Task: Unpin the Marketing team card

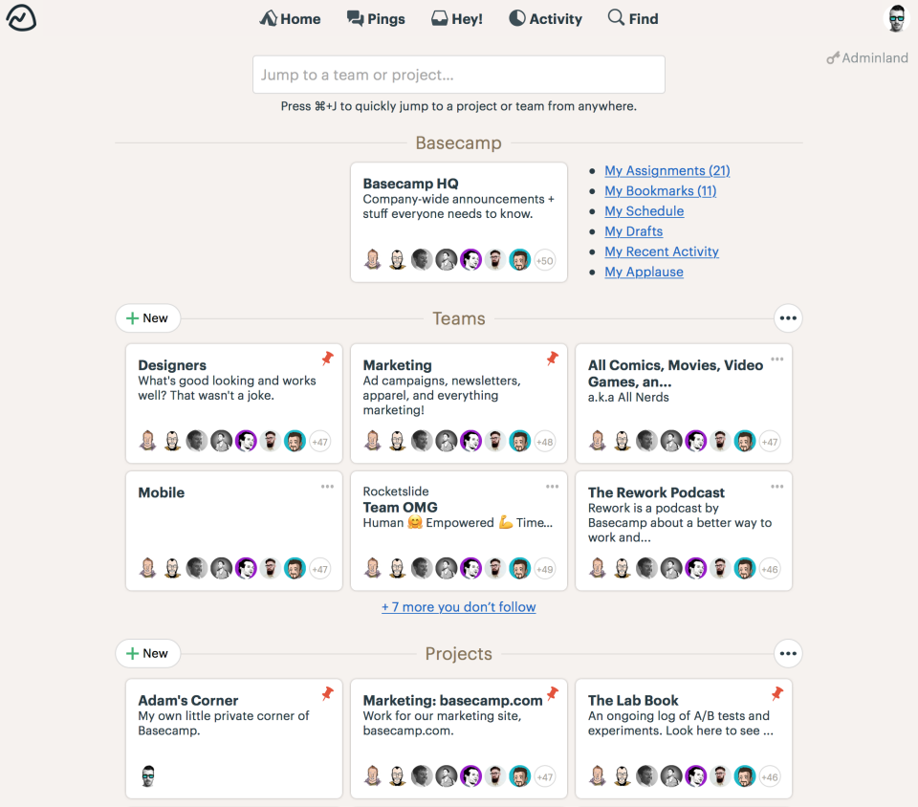Action: [x=552, y=359]
